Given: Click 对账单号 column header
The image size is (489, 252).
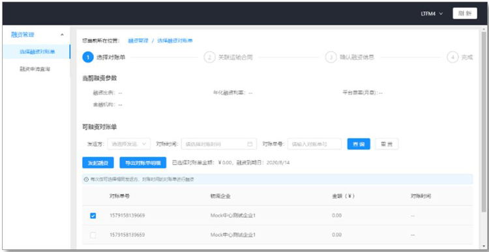Looking at the screenshot, I should coord(120,196).
